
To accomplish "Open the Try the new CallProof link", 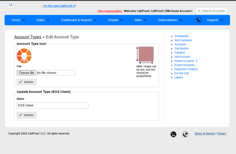I will pos(60,6).
